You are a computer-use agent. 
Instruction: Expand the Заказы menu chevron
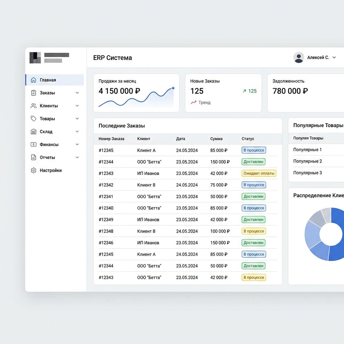[77, 93]
